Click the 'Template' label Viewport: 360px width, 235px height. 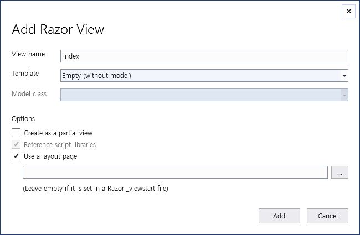coord(25,73)
